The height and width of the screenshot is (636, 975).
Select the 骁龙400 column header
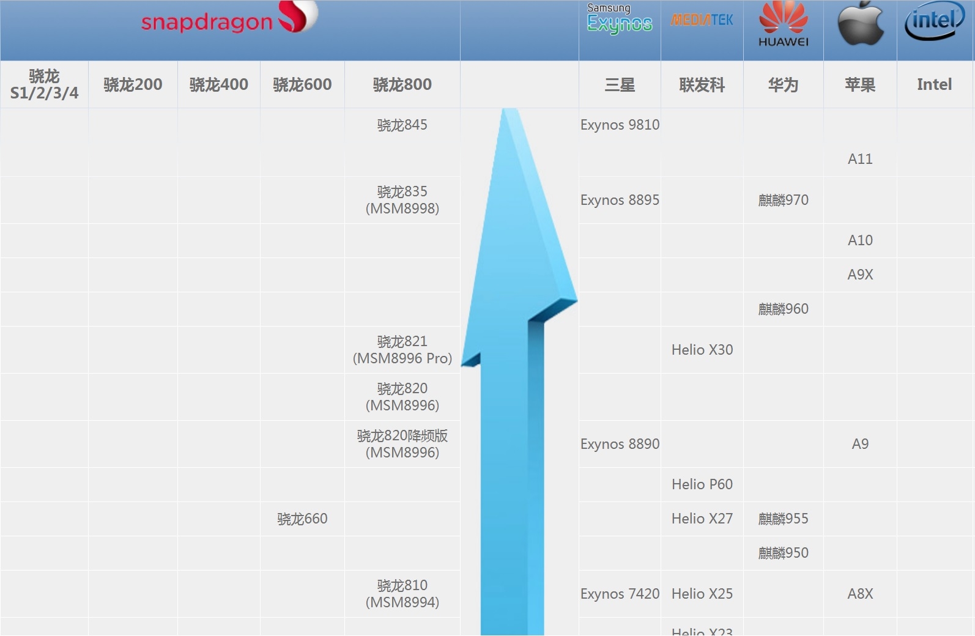click(x=219, y=84)
